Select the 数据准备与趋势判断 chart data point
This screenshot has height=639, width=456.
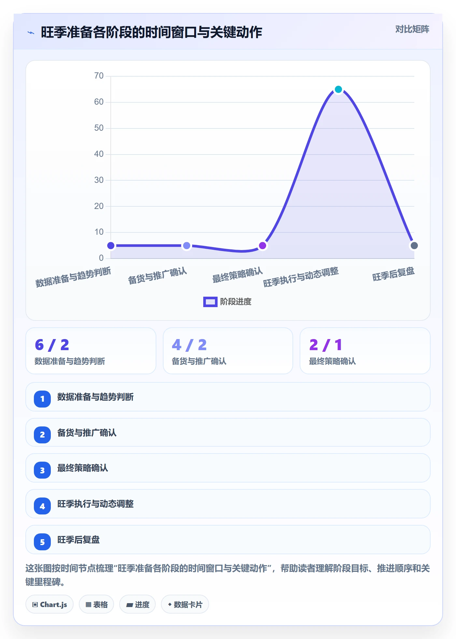(111, 245)
